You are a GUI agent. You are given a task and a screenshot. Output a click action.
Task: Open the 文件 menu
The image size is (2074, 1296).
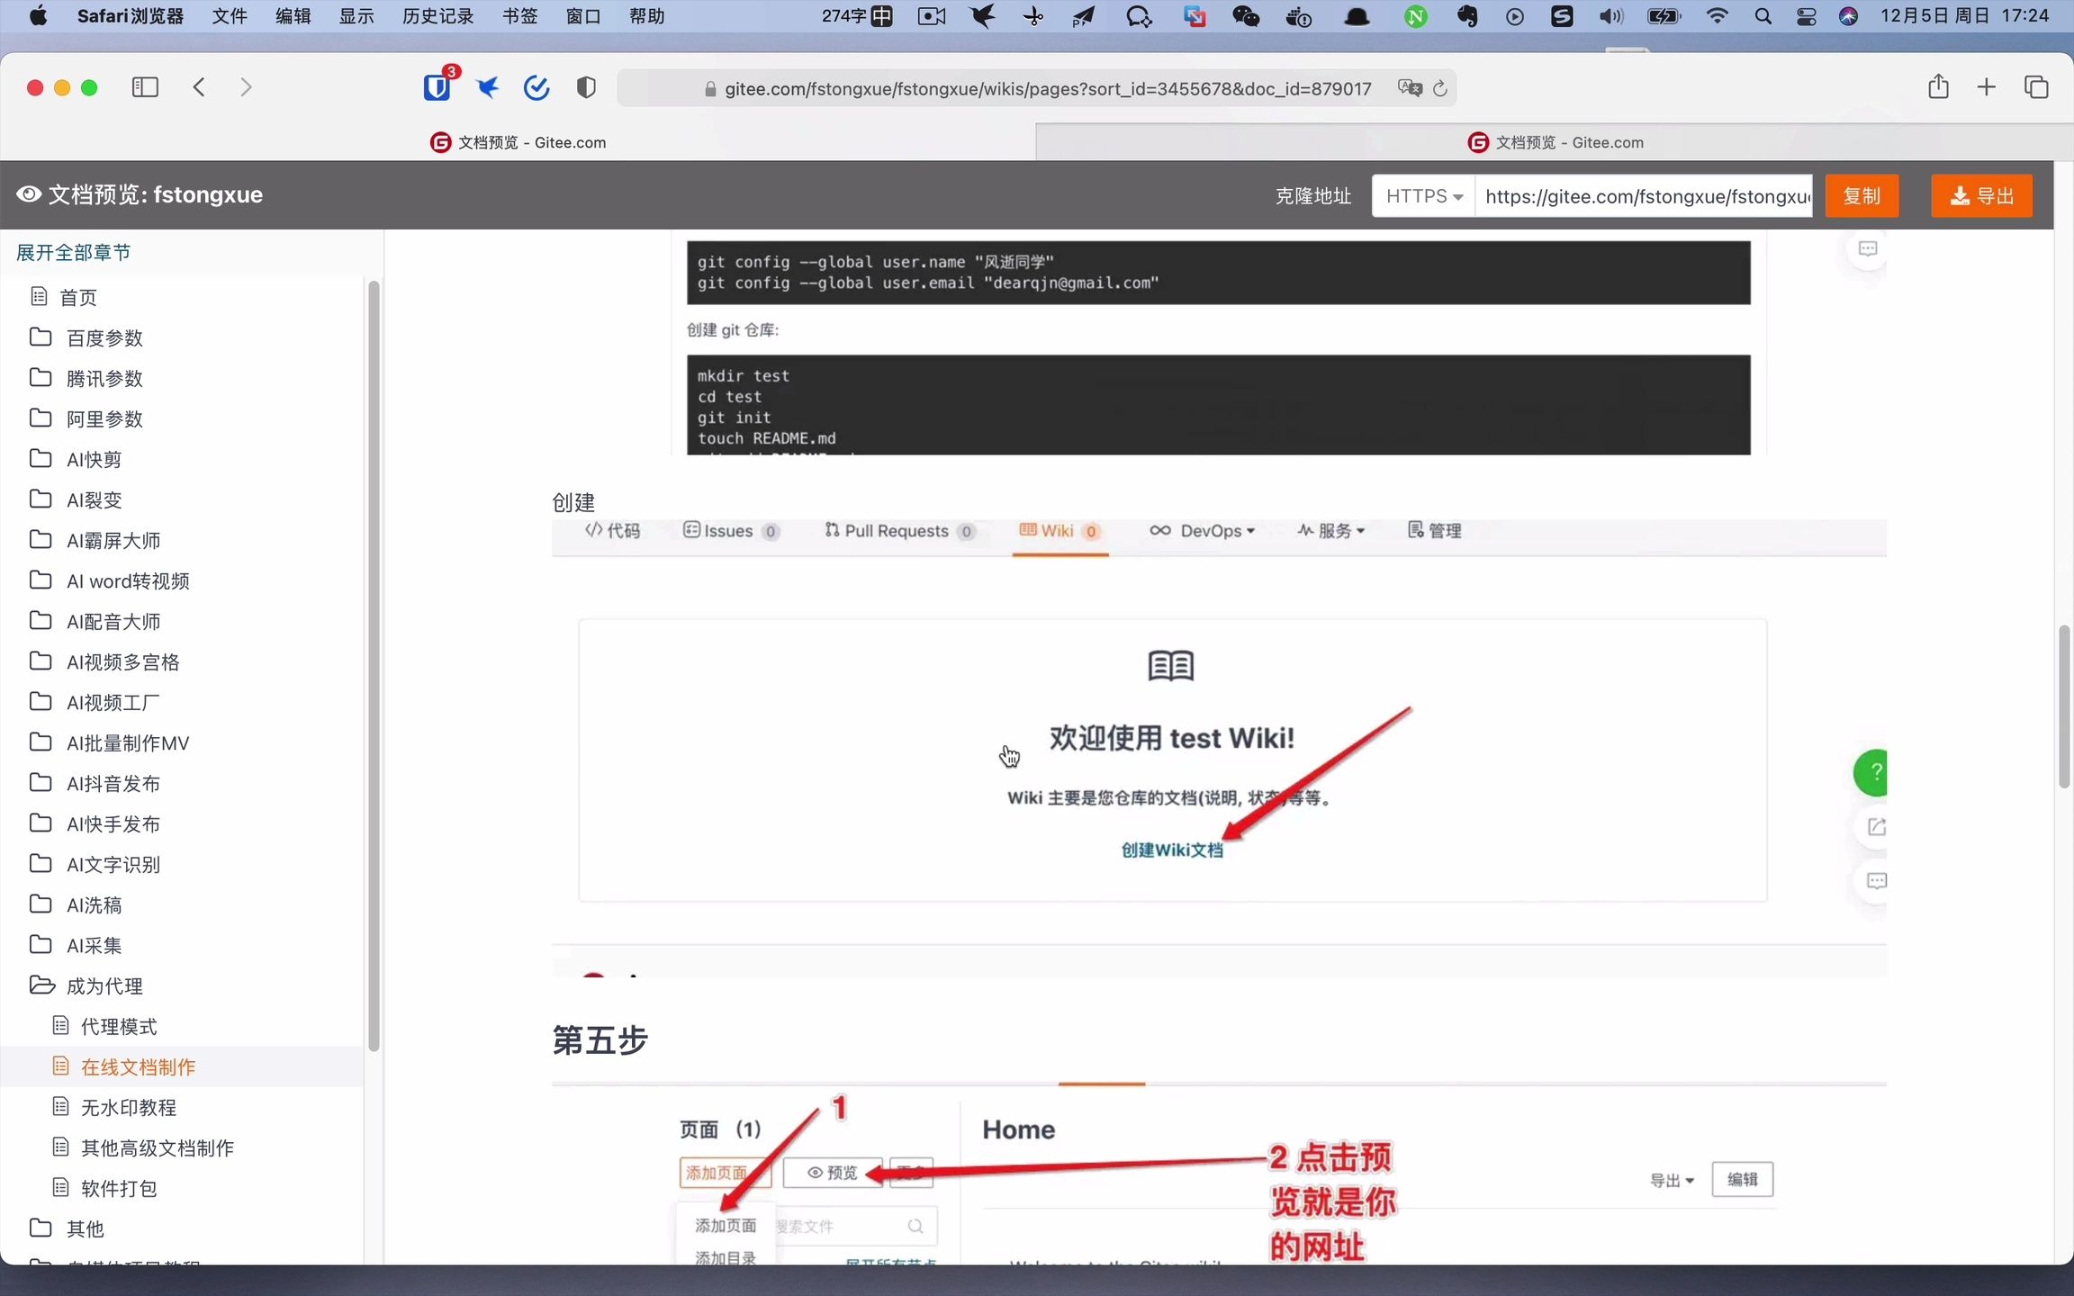pyautogui.click(x=229, y=15)
